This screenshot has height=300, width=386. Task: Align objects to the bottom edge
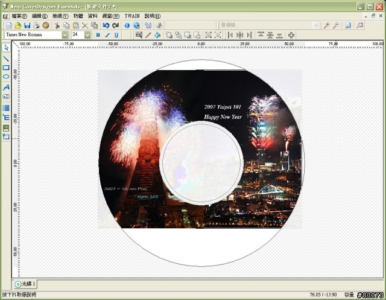click(279, 35)
